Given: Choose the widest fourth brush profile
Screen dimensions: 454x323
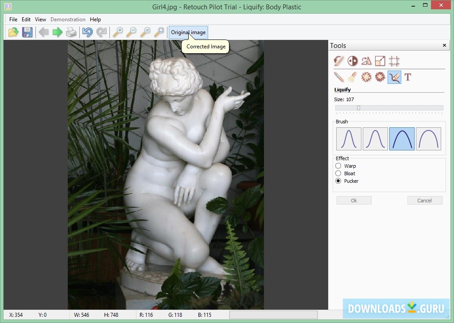Looking at the screenshot, I should pos(428,139).
